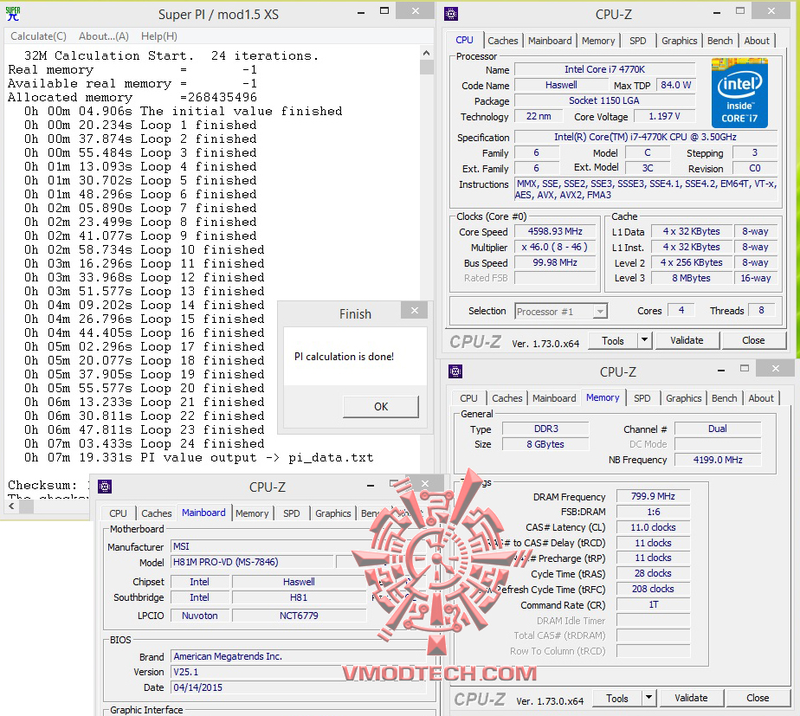Image resolution: width=800 pixels, height=716 pixels.
Task: Select Bench tab in the Memory CPU-Z window
Action: tap(725, 398)
